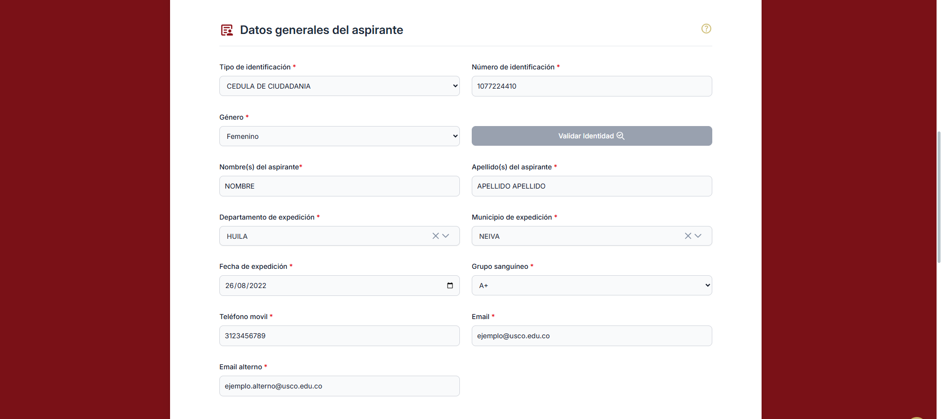Expand the Departamento de expedición chevron
The height and width of the screenshot is (419, 941).
[x=446, y=236]
